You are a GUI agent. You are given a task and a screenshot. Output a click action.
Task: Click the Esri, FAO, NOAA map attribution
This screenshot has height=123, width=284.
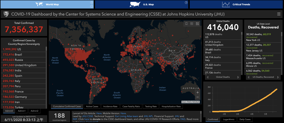[x=191, y=102]
